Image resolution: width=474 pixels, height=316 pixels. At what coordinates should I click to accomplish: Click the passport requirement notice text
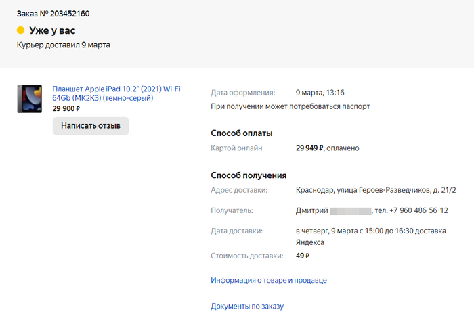(x=290, y=106)
